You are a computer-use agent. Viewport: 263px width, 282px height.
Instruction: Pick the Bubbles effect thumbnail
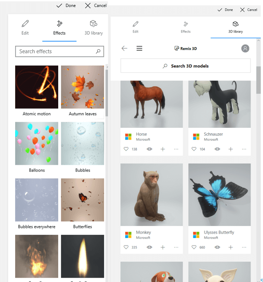[83, 143]
